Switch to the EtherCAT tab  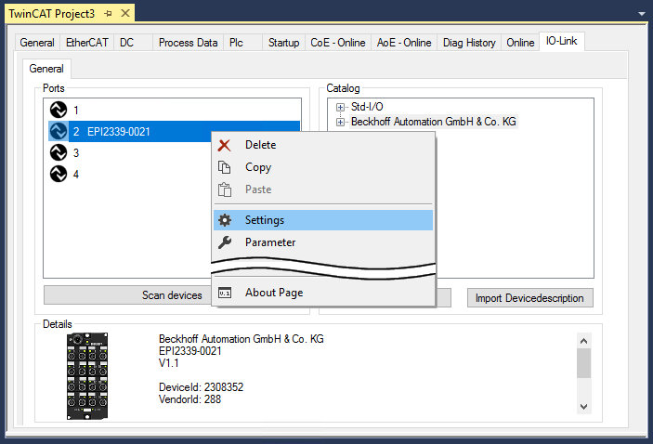click(87, 43)
